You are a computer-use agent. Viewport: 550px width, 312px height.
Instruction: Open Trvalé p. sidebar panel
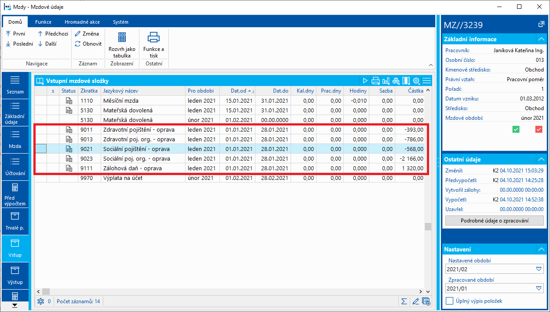[x=15, y=221]
